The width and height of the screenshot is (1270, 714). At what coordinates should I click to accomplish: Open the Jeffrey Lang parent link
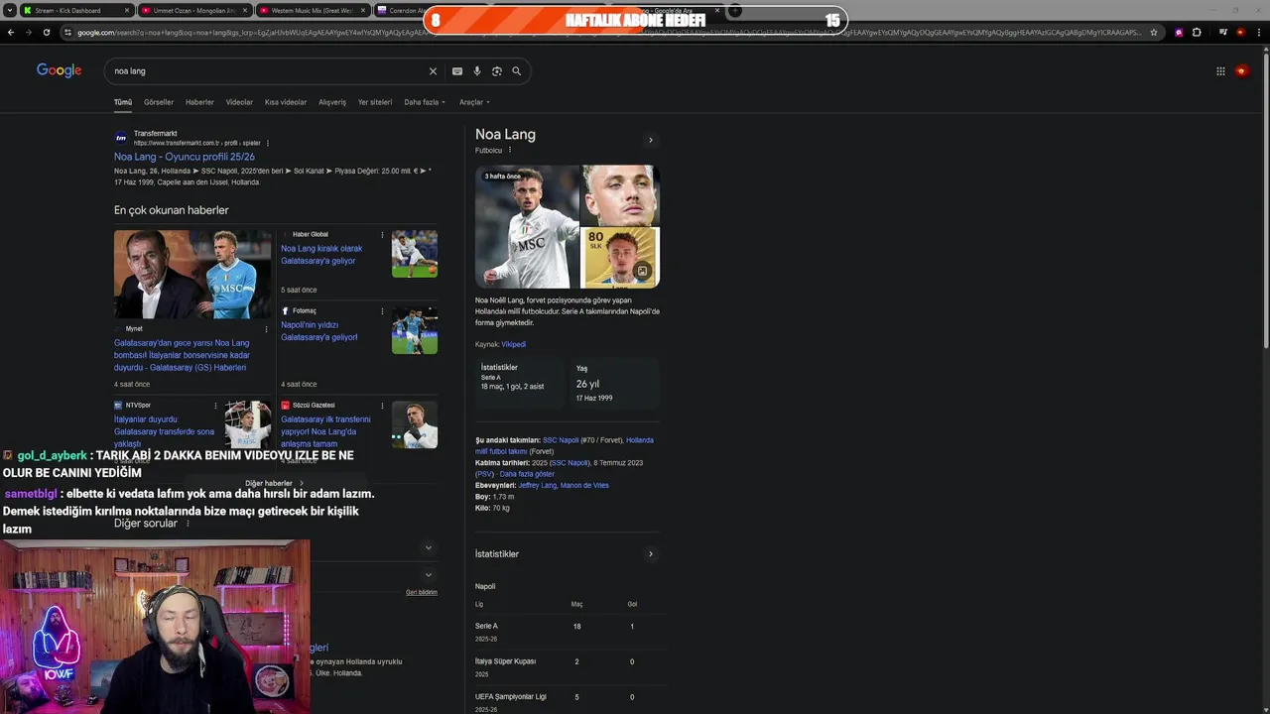click(537, 486)
